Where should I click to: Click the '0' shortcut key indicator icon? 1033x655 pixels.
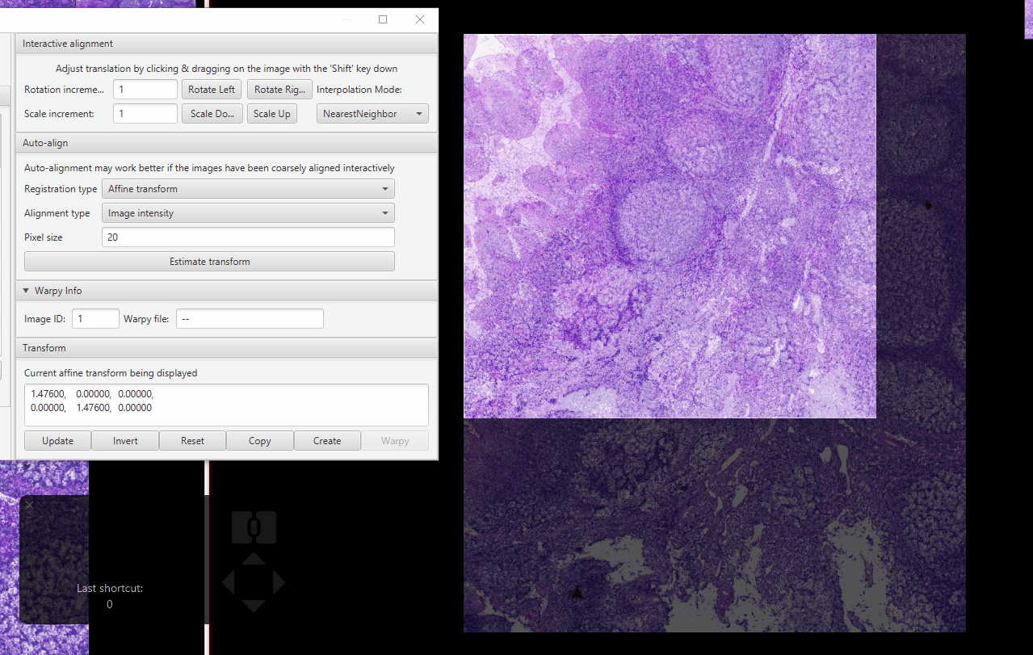(x=253, y=527)
